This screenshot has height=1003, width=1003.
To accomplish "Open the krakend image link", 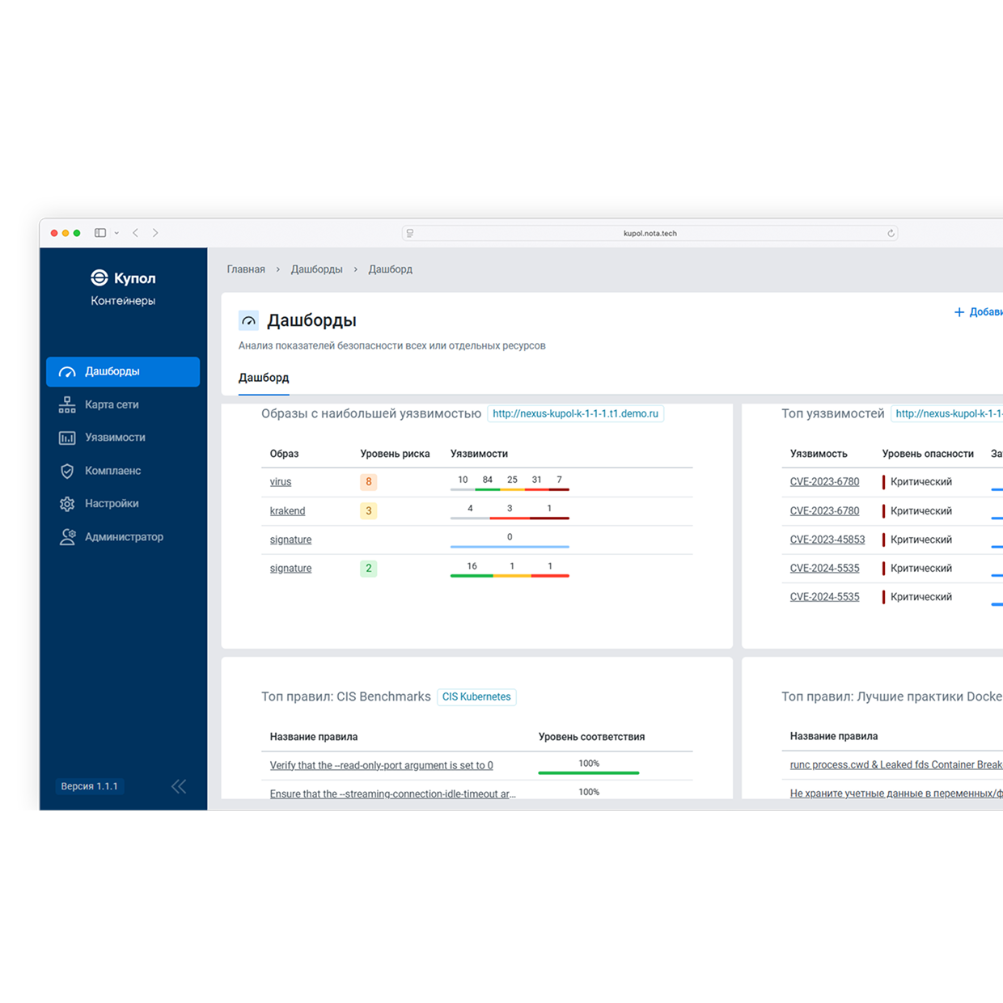I will (x=287, y=511).
